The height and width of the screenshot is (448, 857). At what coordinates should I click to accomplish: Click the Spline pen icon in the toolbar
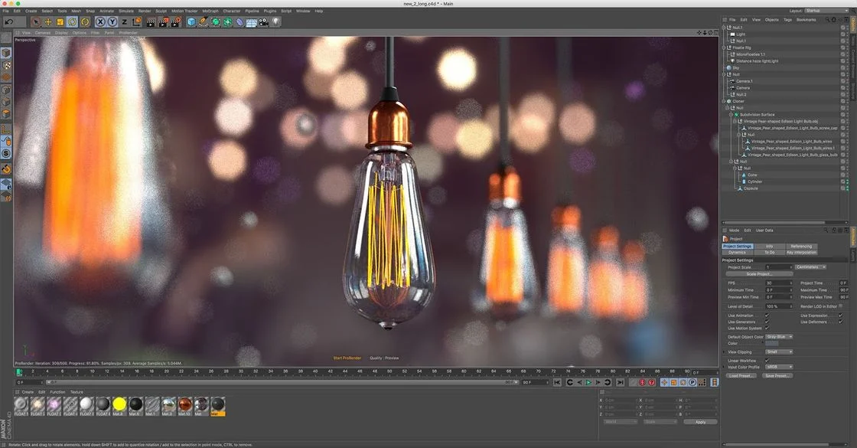point(202,21)
